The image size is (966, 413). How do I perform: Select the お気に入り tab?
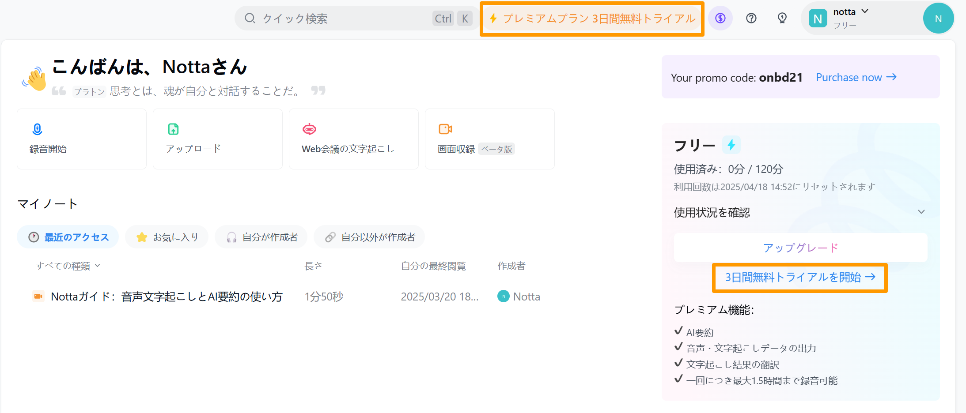pyautogui.click(x=167, y=237)
